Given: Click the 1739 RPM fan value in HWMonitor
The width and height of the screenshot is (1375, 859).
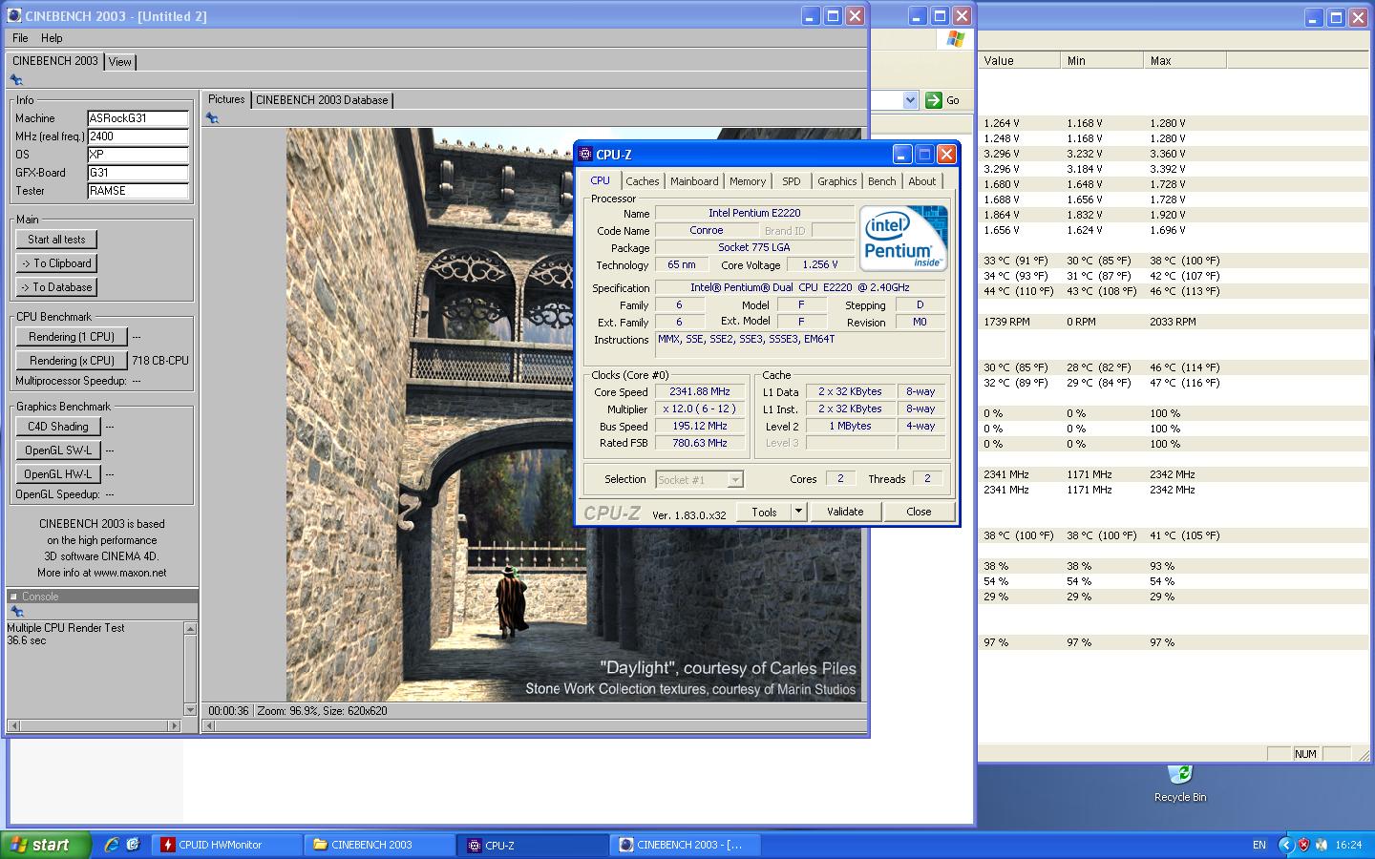Looking at the screenshot, I should click(1006, 322).
